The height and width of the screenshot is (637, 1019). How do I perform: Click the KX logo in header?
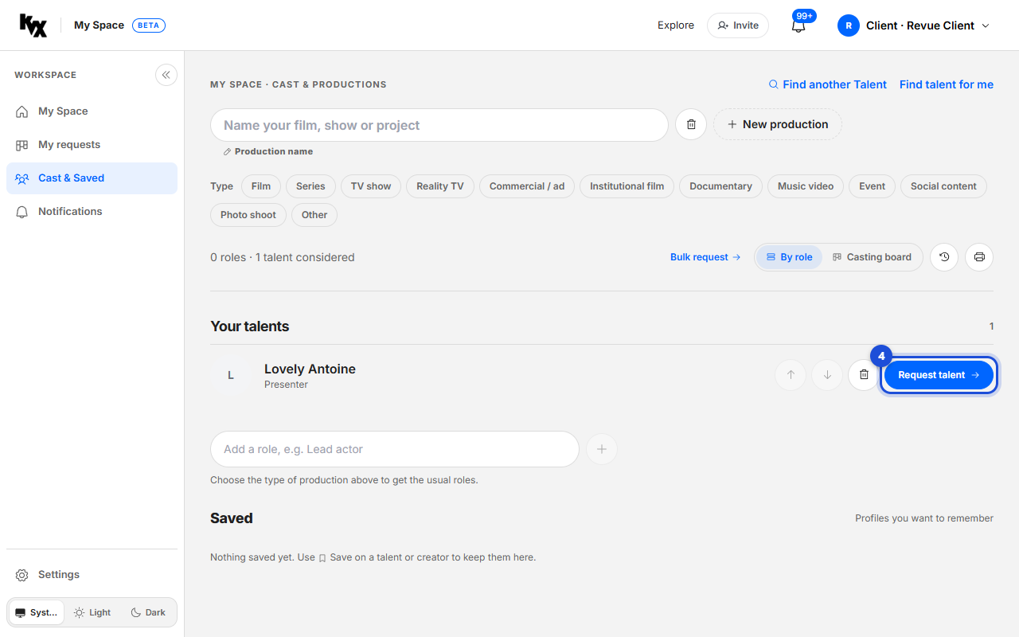[33, 25]
